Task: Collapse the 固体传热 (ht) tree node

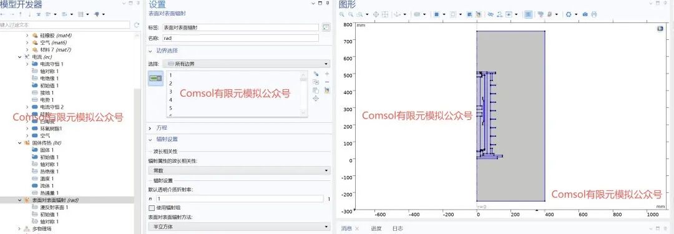Action: [20, 143]
